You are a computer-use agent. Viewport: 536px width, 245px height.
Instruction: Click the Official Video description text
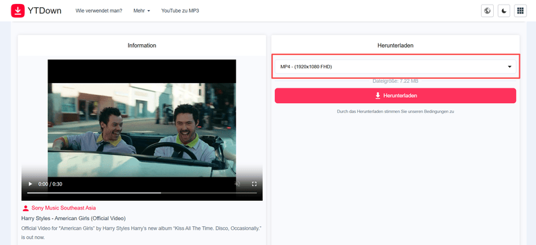click(142, 232)
